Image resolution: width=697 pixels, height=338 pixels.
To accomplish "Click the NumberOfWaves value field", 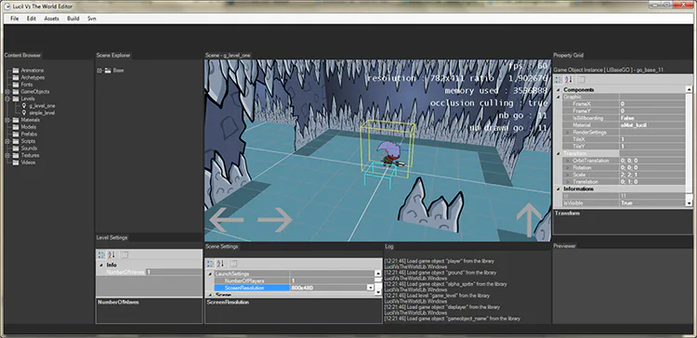I will pyautogui.click(x=175, y=272).
